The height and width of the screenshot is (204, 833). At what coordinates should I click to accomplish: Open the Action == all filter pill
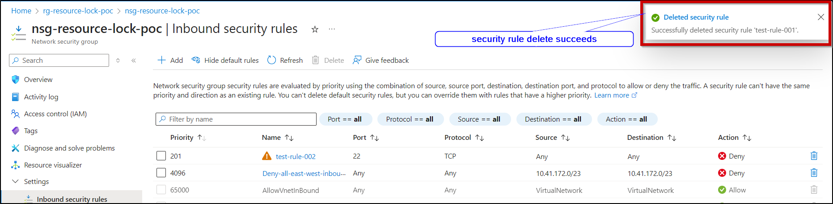tap(626, 119)
